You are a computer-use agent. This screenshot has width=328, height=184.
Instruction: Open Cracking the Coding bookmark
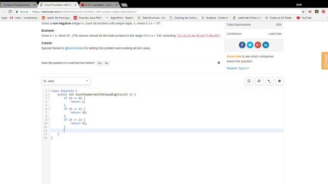183,18
